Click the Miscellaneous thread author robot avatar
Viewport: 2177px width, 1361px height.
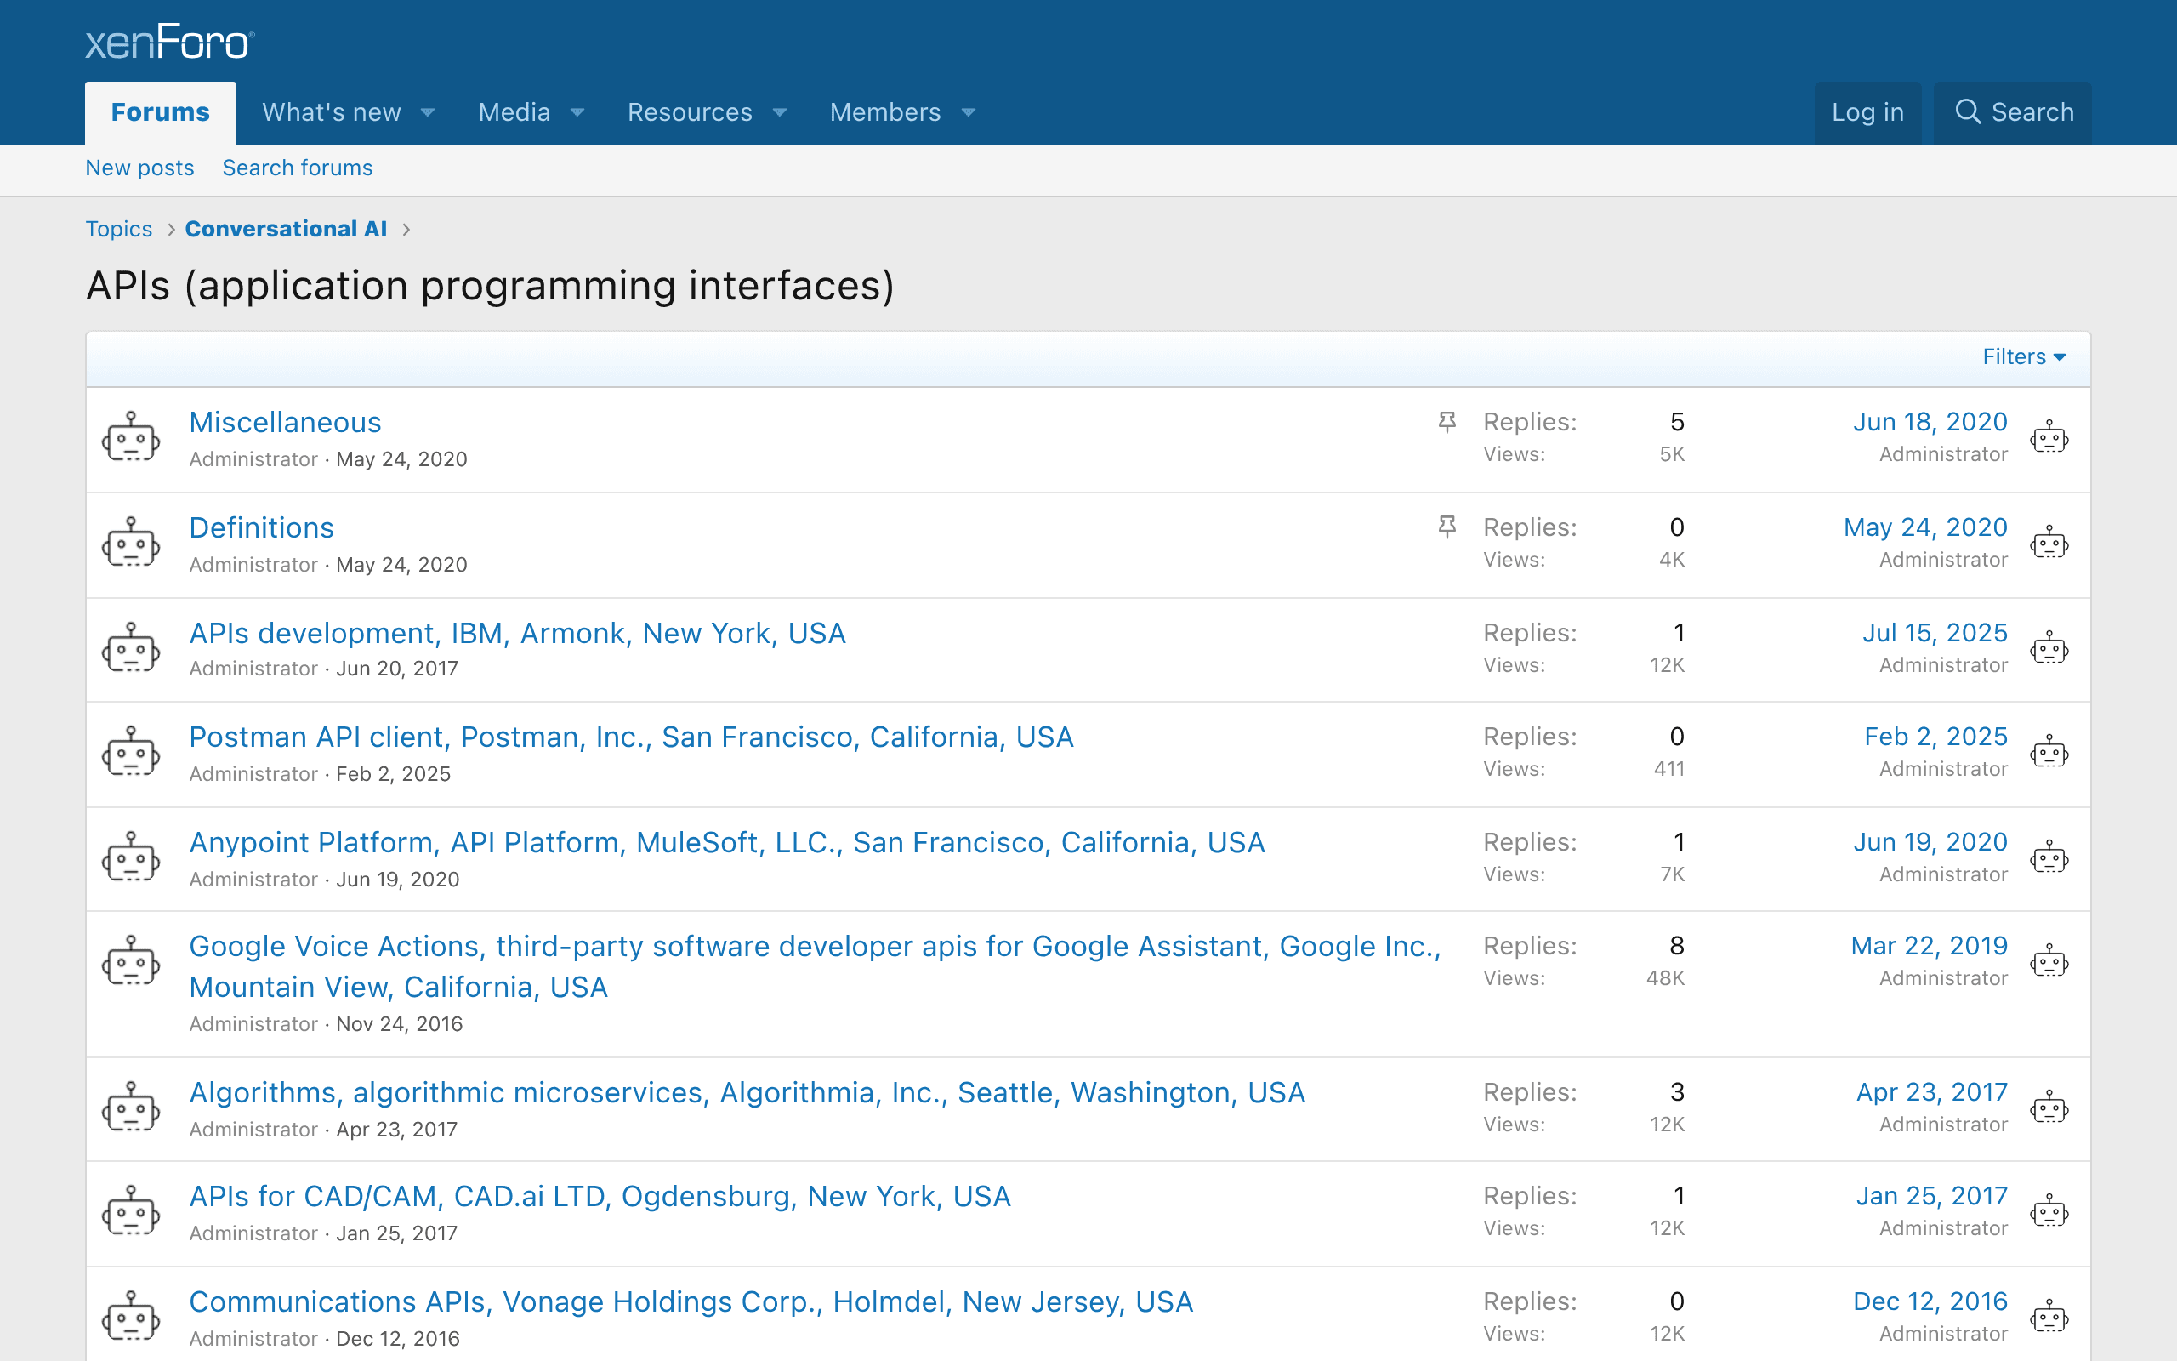(x=131, y=438)
